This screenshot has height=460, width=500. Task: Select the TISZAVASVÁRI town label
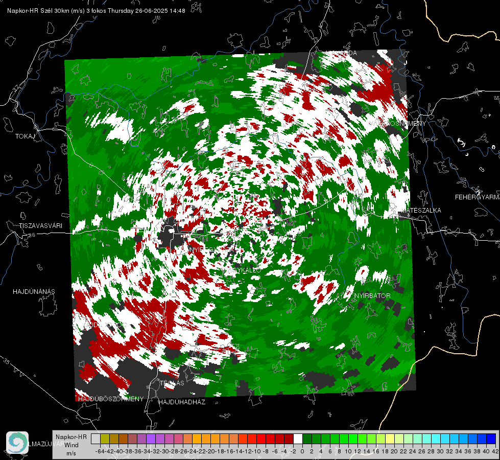click(40, 226)
